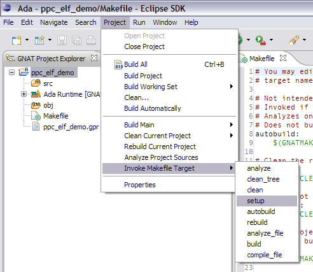Select the Makefile editor tab
Screen dimensions: 313x272
click(261, 59)
